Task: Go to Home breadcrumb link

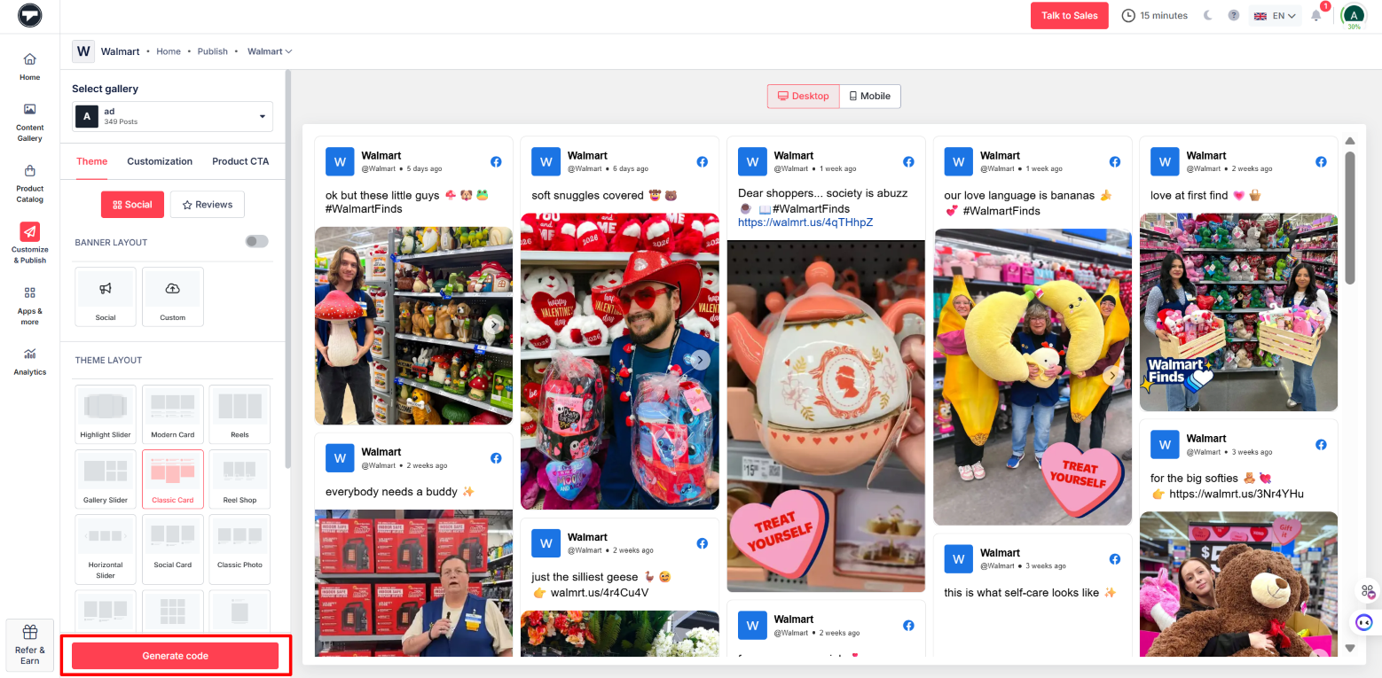Action: point(169,51)
